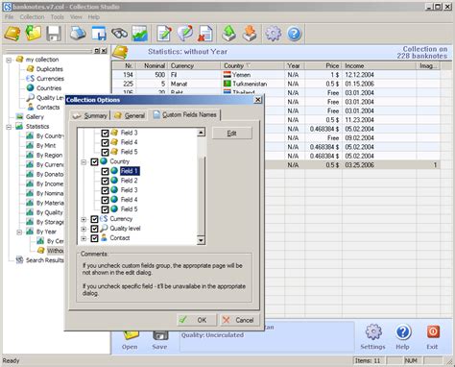Toggle Country Field 2 checkbox

[x=105, y=181]
